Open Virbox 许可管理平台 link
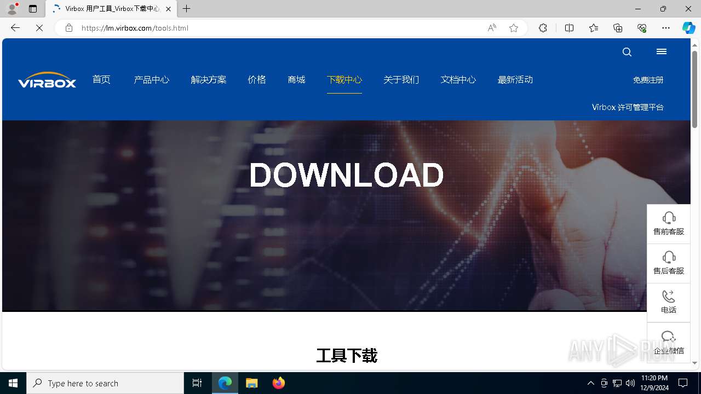 coord(628,107)
